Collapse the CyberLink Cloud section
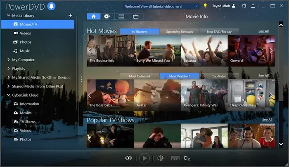 [x=8, y=95]
